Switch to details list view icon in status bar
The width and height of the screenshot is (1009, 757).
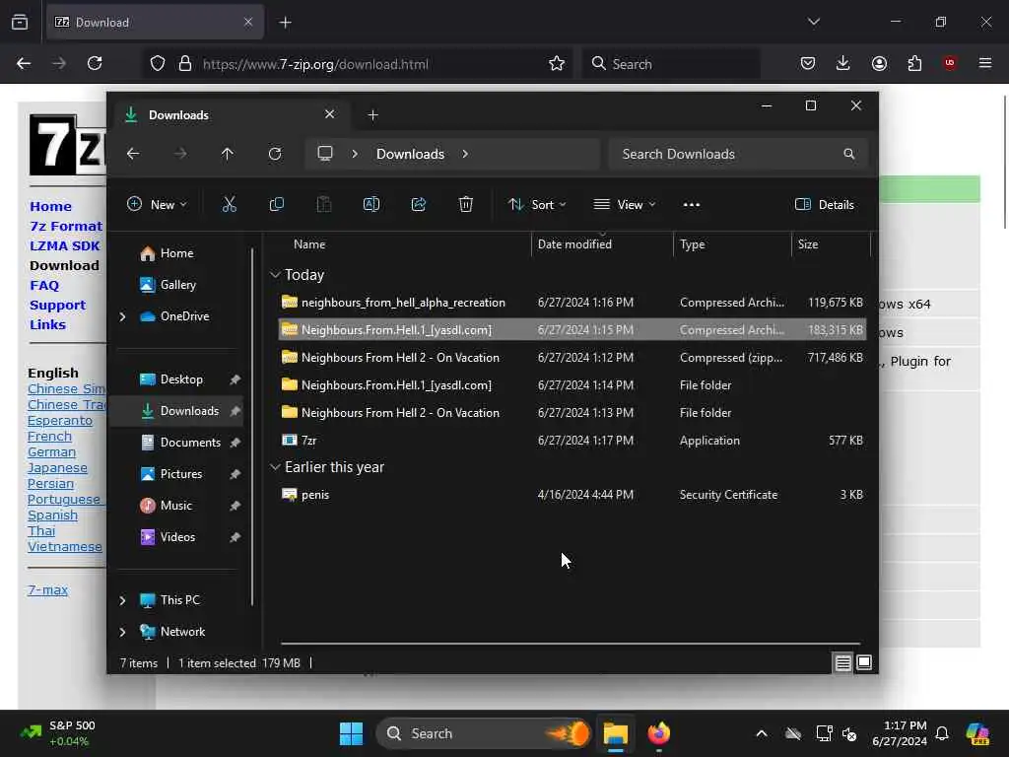point(843,662)
